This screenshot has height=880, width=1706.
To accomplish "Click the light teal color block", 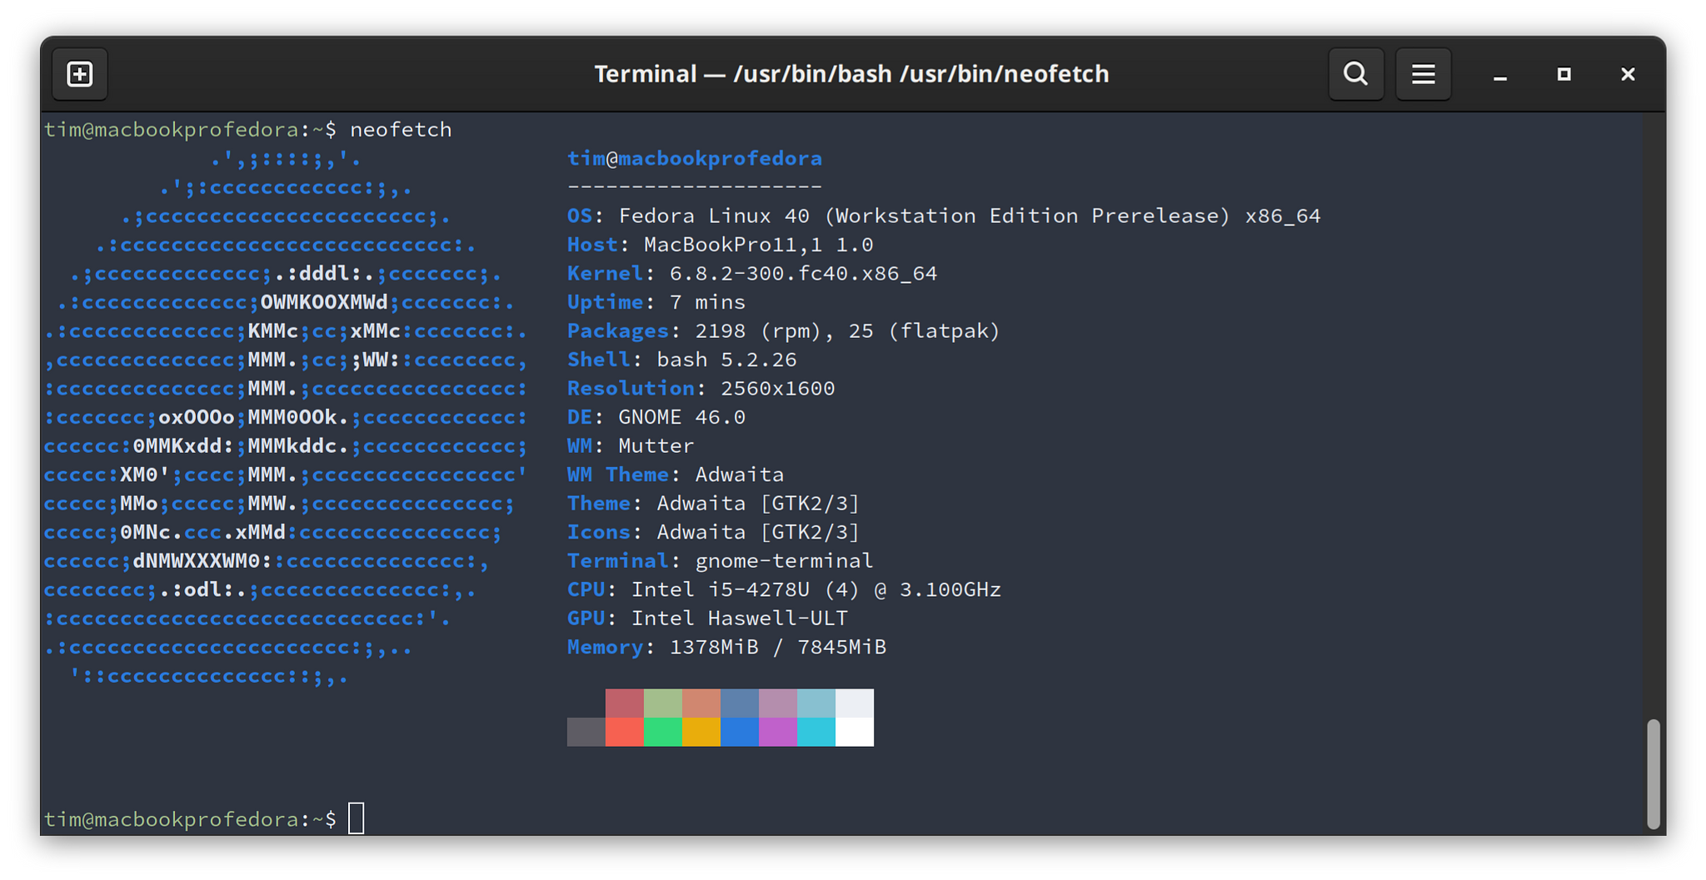I will click(x=816, y=704).
